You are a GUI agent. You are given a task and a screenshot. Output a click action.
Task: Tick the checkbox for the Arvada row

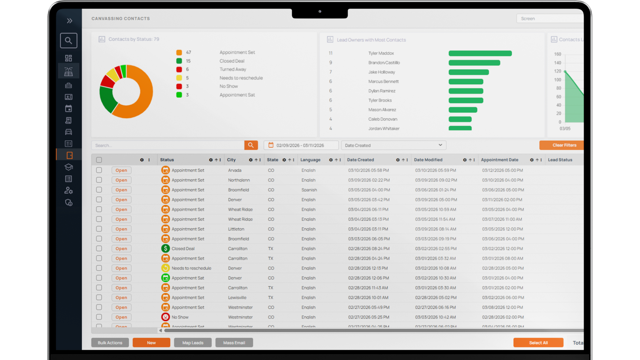pos(99,170)
